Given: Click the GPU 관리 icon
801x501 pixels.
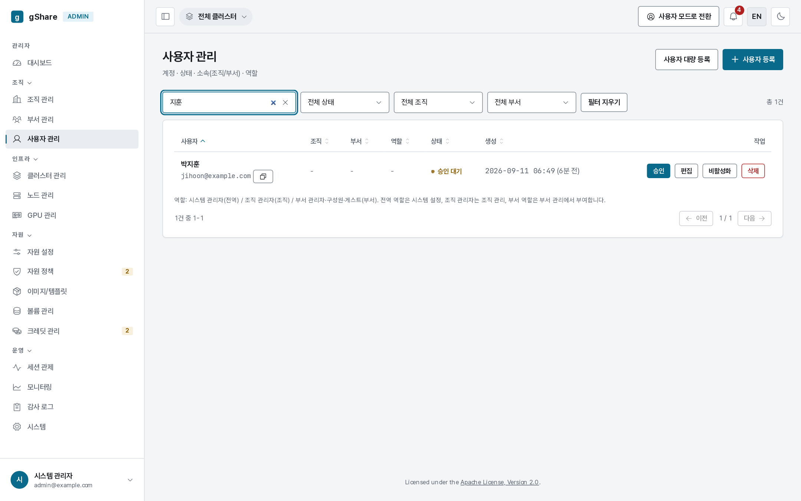Looking at the screenshot, I should 17,215.
